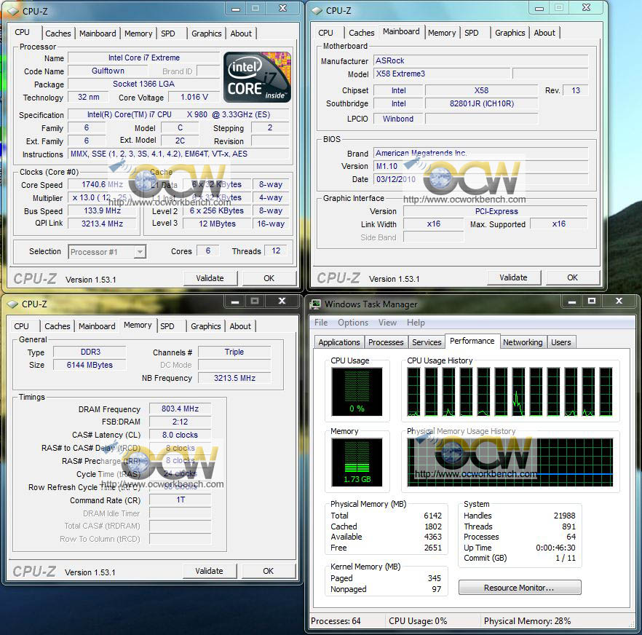Open About tab in Memory window
642x635 pixels.
(x=240, y=326)
